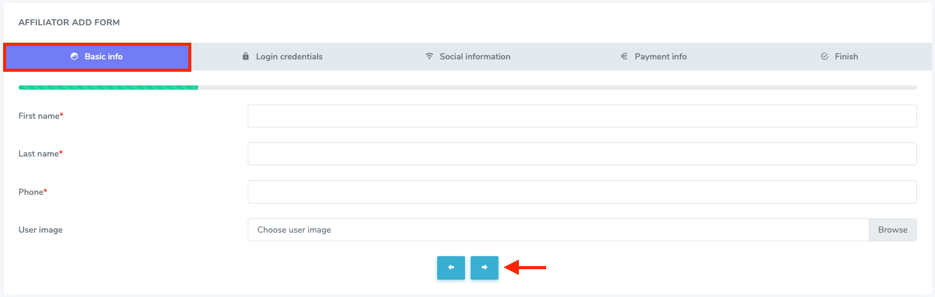This screenshot has height=297, width=935.
Task: Click the First name field label
Action: tap(40, 116)
